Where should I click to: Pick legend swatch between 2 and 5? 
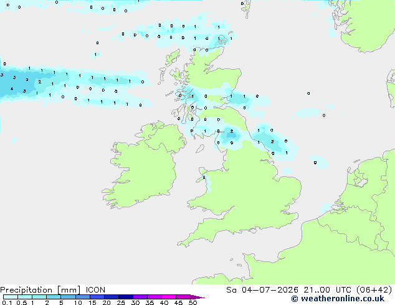(54, 297)
